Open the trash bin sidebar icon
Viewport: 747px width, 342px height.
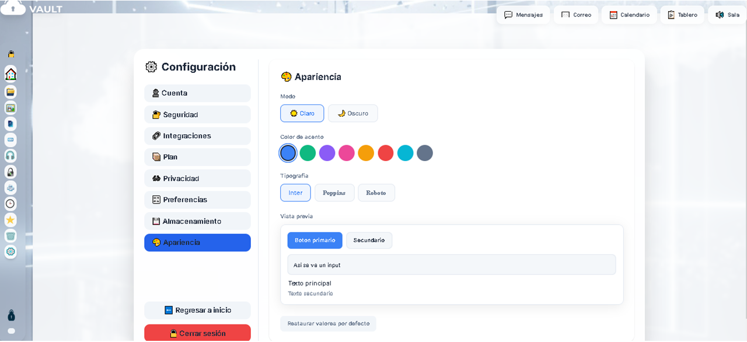click(x=11, y=236)
